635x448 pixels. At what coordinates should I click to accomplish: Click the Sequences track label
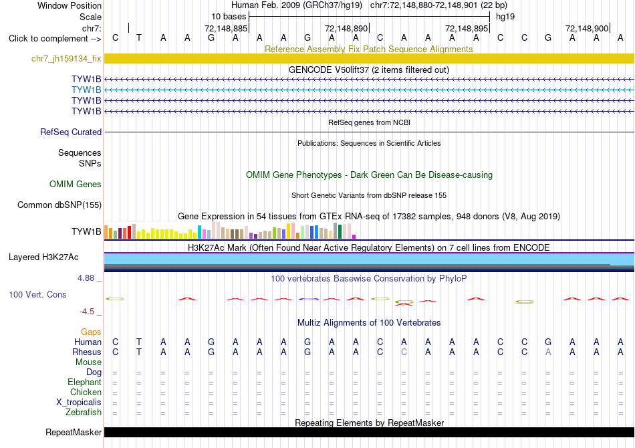(80, 152)
